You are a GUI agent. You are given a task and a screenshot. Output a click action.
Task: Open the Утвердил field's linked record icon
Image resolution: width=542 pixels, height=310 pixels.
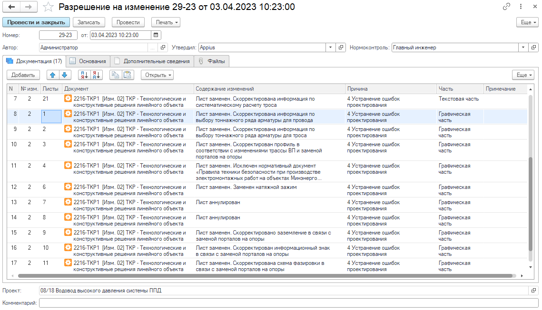pos(341,47)
